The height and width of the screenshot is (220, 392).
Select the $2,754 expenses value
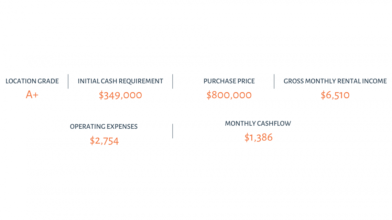coord(104,141)
